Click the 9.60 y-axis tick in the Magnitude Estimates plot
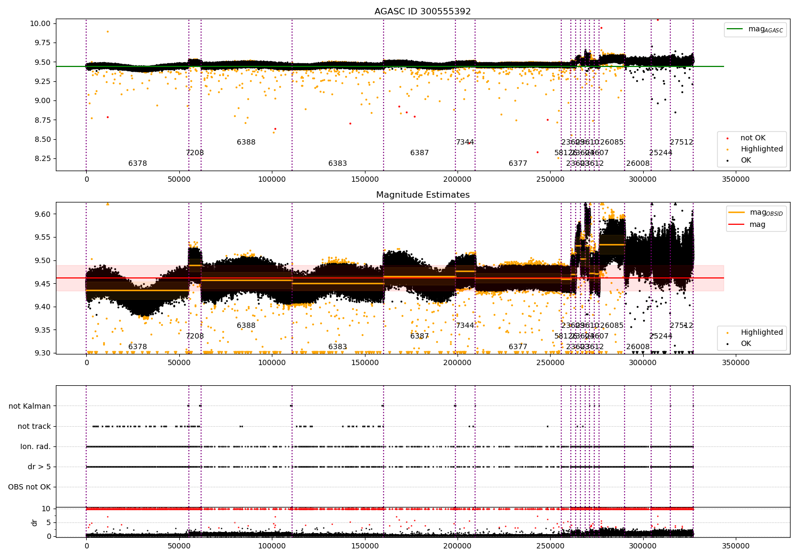This screenshot has width=798, height=558. click(42, 214)
